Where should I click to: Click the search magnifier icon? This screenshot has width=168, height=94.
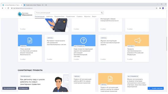102,13
